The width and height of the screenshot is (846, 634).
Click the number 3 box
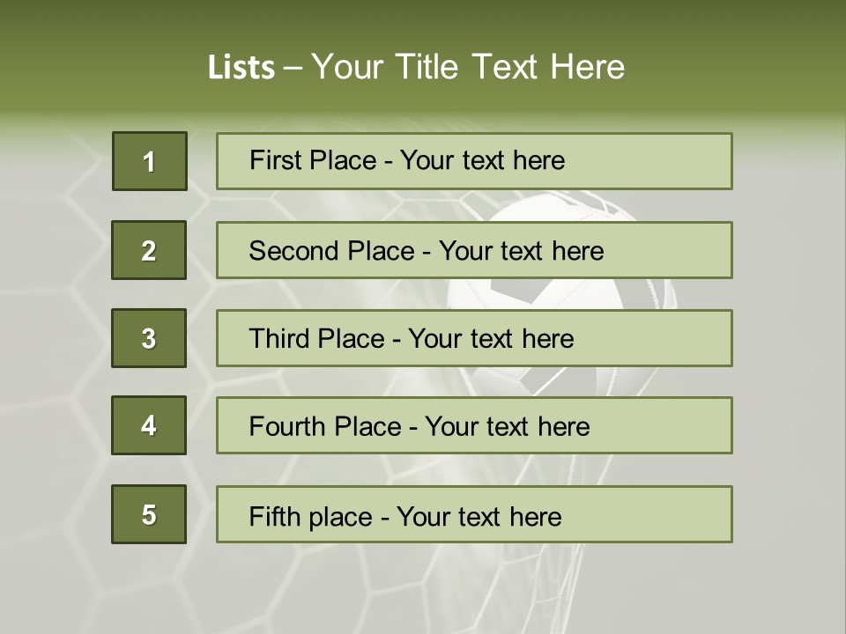tap(149, 338)
